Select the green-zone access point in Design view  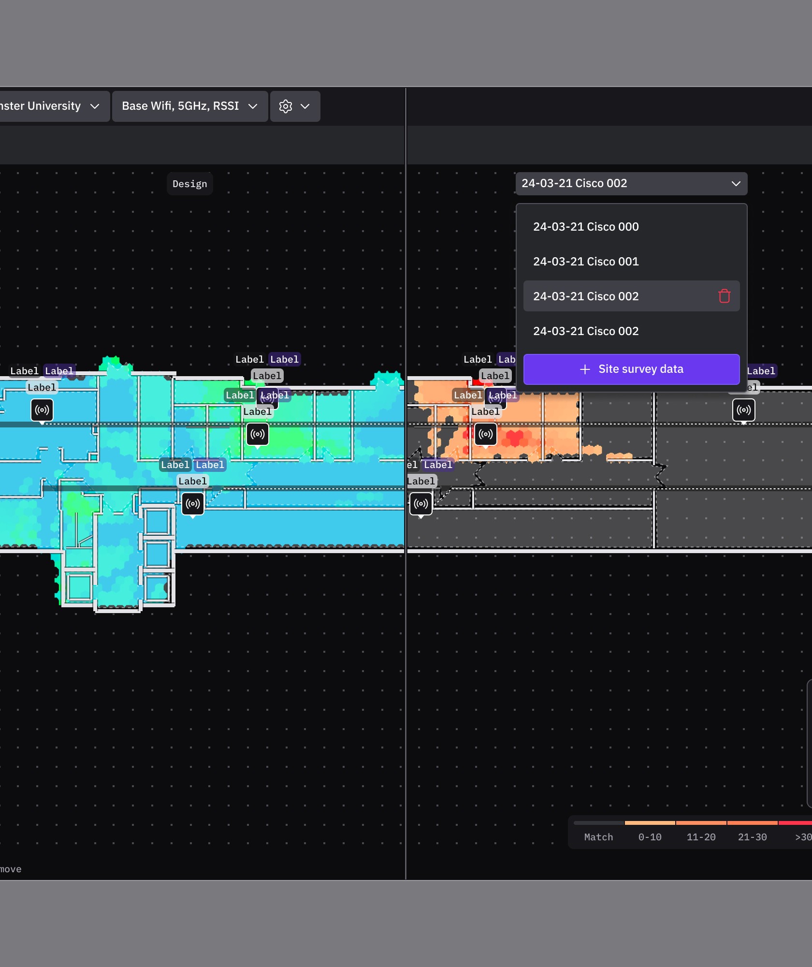point(258,434)
